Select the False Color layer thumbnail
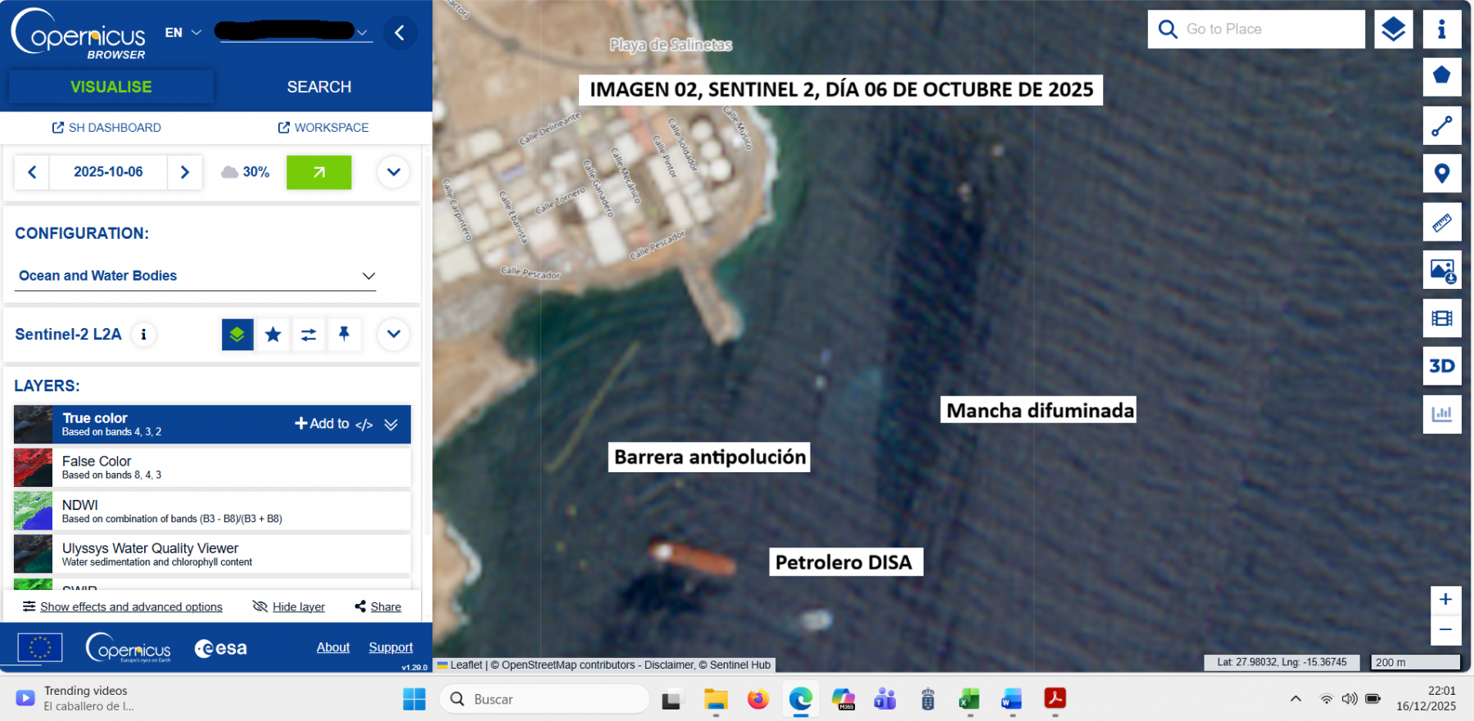Image resolution: width=1474 pixels, height=721 pixels. coord(33,467)
